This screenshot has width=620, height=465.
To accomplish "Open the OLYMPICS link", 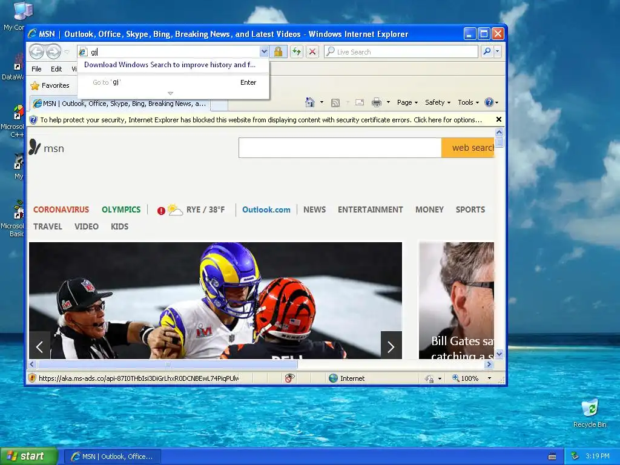I will point(121,209).
